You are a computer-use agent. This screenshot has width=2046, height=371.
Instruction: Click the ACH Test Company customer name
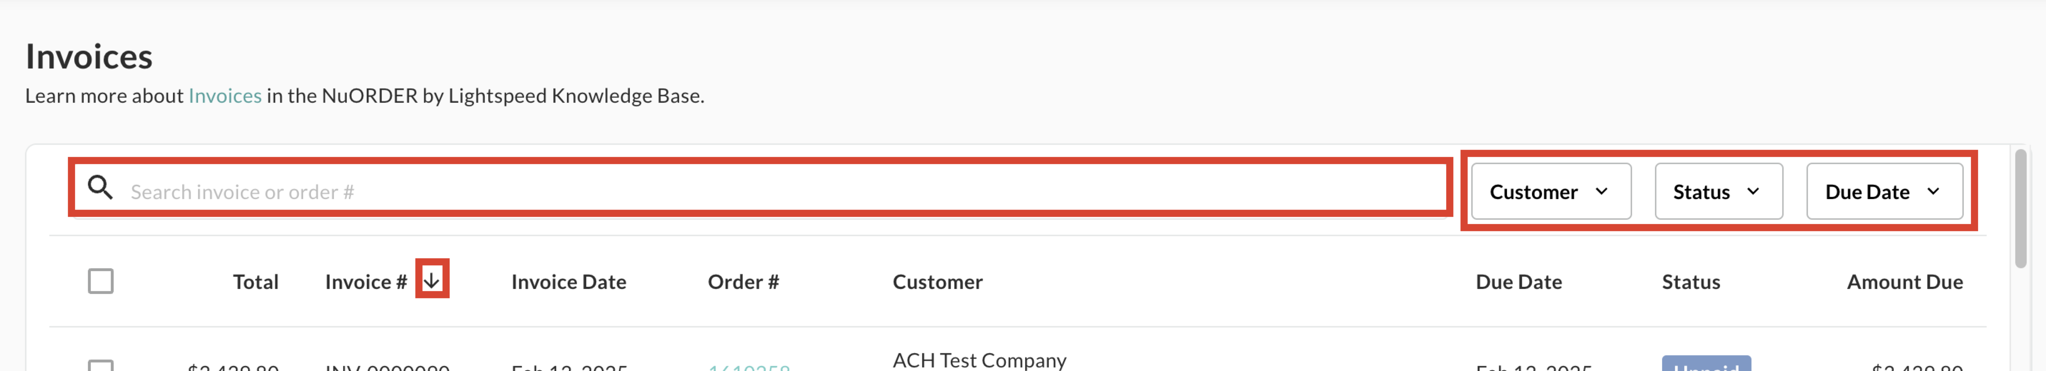(x=979, y=361)
